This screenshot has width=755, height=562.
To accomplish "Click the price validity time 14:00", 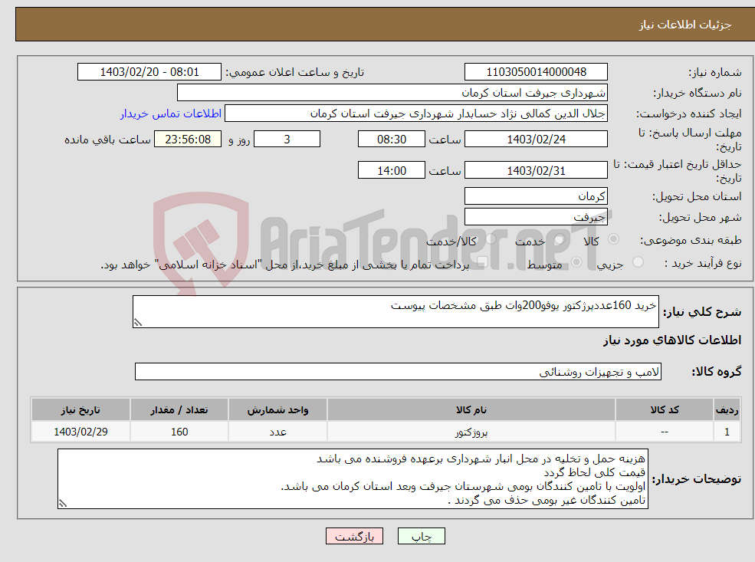I will pos(392,170).
